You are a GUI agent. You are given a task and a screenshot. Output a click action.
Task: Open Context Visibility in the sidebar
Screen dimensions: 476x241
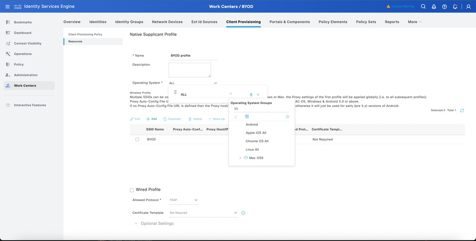click(28, 43)
